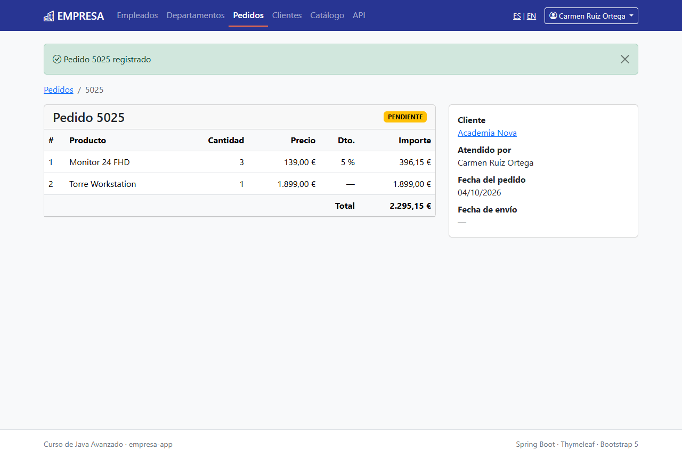Click 'Carmen Ruiz Ortega' under Atendido por
Viewport: 682px width, 458px height.
496,163
